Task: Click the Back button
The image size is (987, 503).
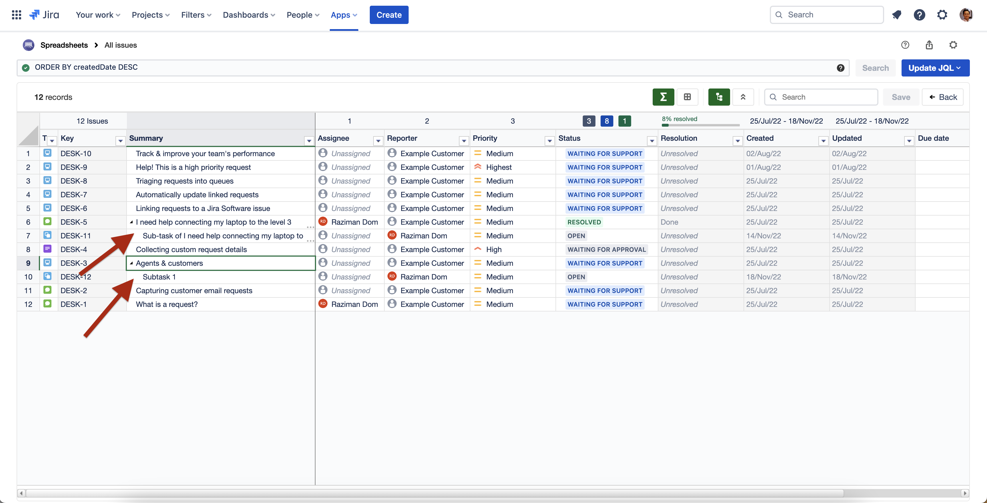Action: 943,97
